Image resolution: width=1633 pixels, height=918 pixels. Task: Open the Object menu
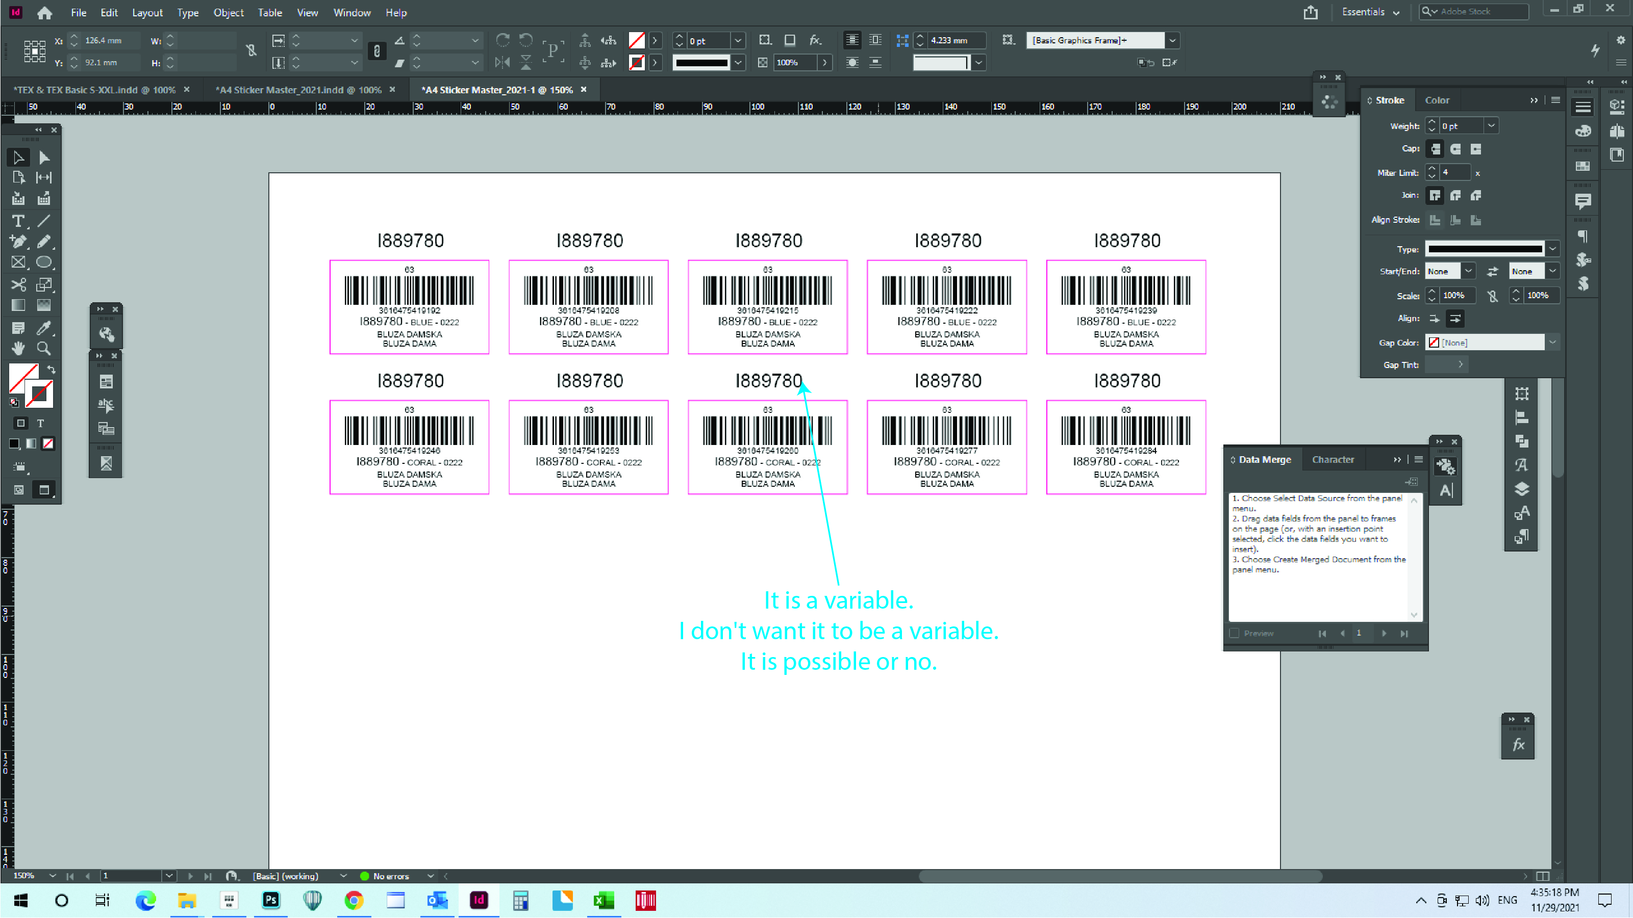(228, 13)
